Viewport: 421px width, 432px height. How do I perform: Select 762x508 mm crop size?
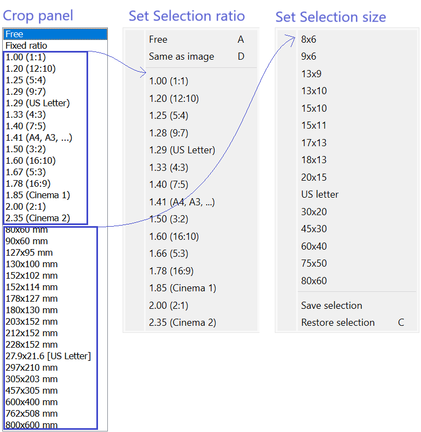coord(31,413)
